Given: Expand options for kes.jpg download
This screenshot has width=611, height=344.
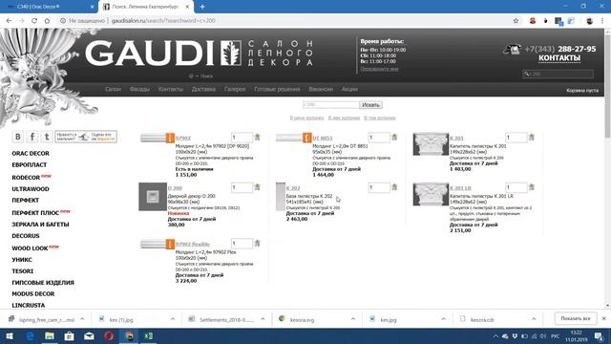Looking at the screenshot, I should point(443,319).
